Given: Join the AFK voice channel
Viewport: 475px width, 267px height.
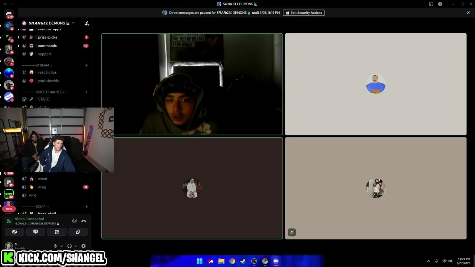Looking at the screenshot, I should [x=55, y=195].
